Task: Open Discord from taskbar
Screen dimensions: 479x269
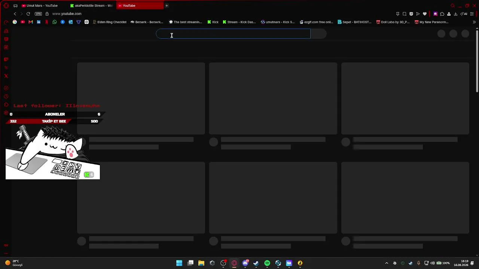Action: click(245, 263)
